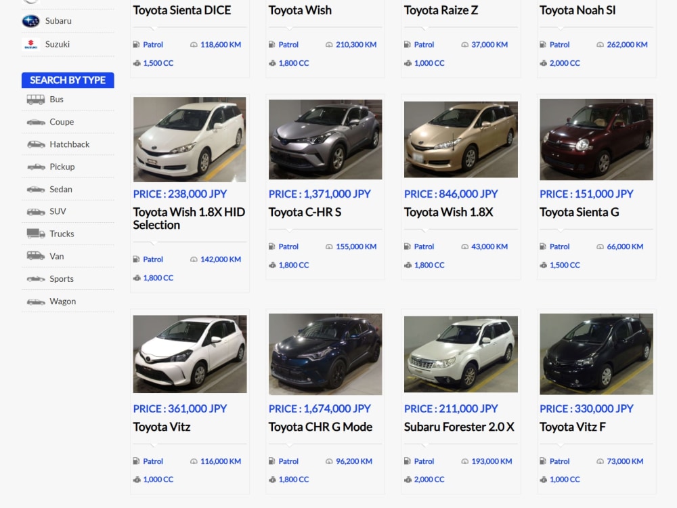Click the Sports type icon

[x=36, y=278]
